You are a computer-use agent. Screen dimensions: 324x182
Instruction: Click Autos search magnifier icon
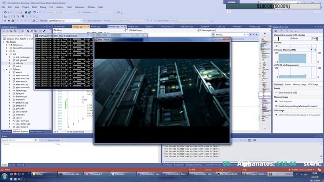(x=35, y=140)
